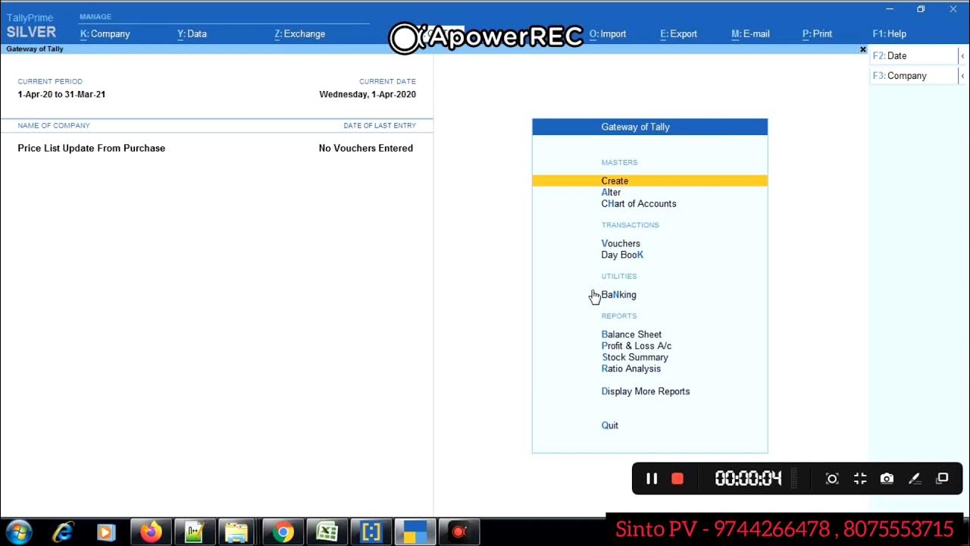The height and width of the screenshot is (546, 970).
Task: Open Day Book
Action: tap(622, 255)
